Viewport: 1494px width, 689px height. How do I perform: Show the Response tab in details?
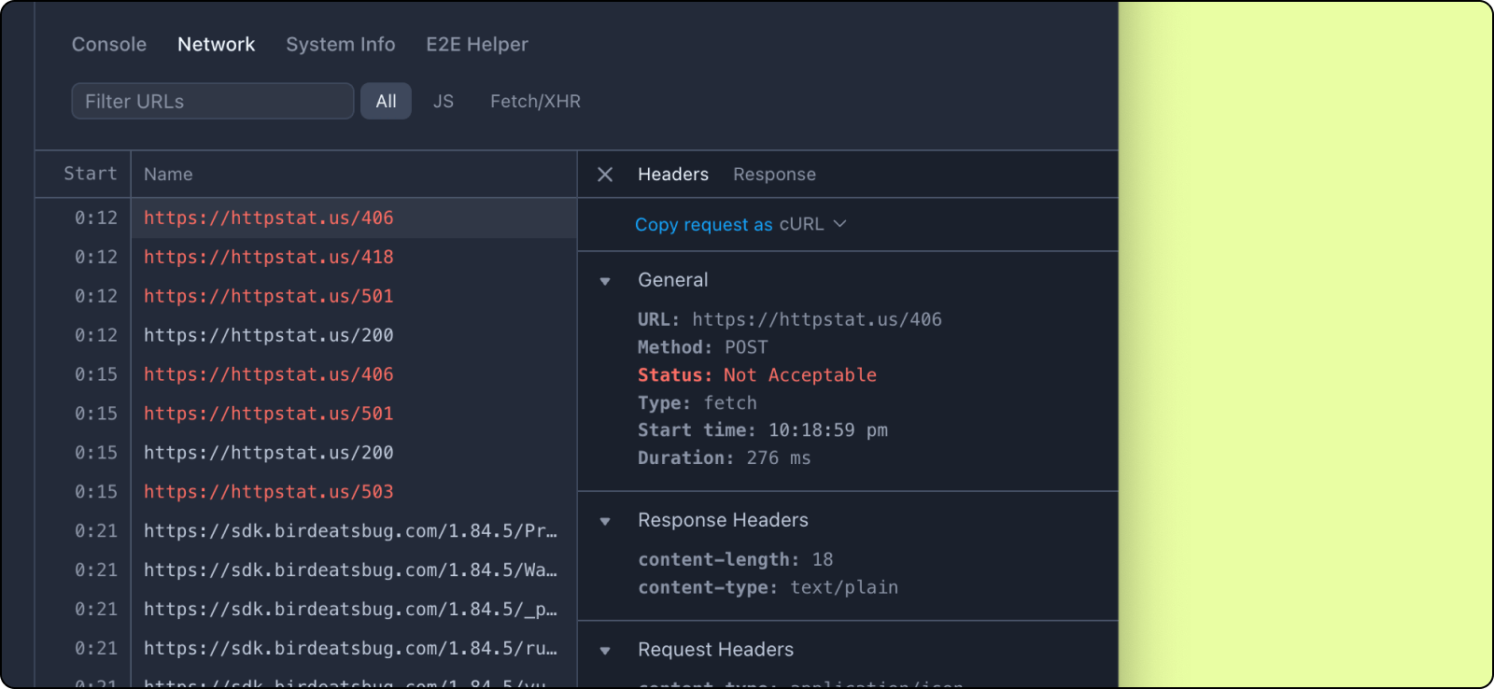[774, 175]
